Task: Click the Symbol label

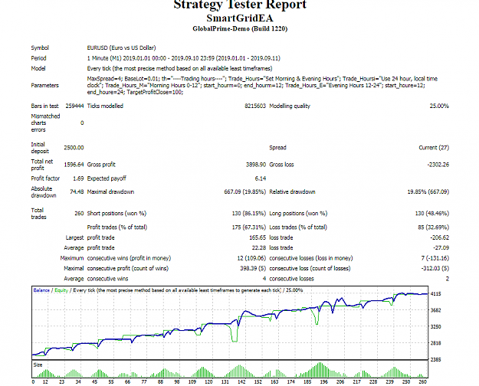Action: click(x=40, y=48)
